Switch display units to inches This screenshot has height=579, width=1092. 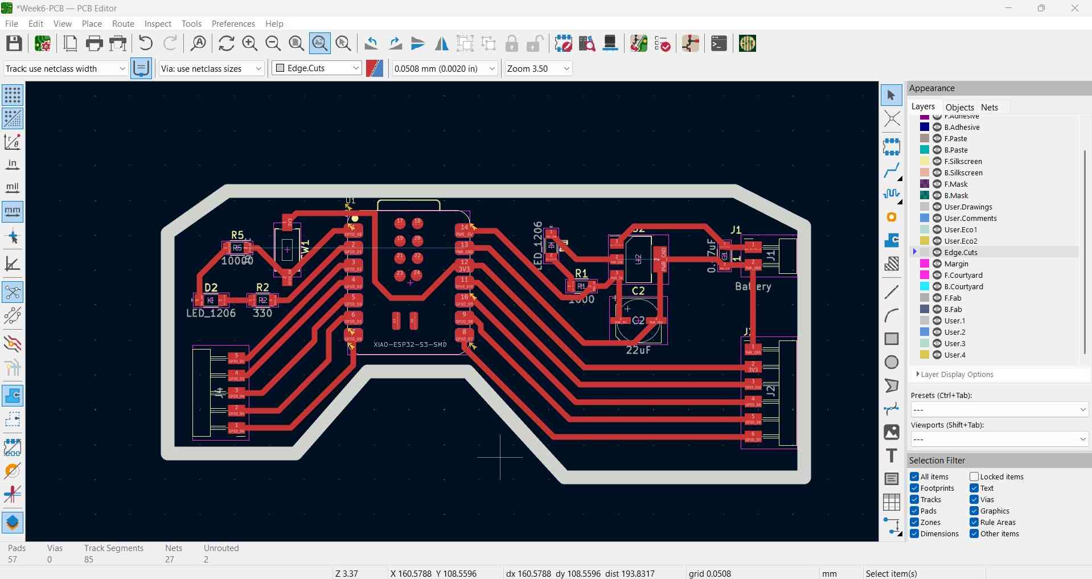pos(13,165)
